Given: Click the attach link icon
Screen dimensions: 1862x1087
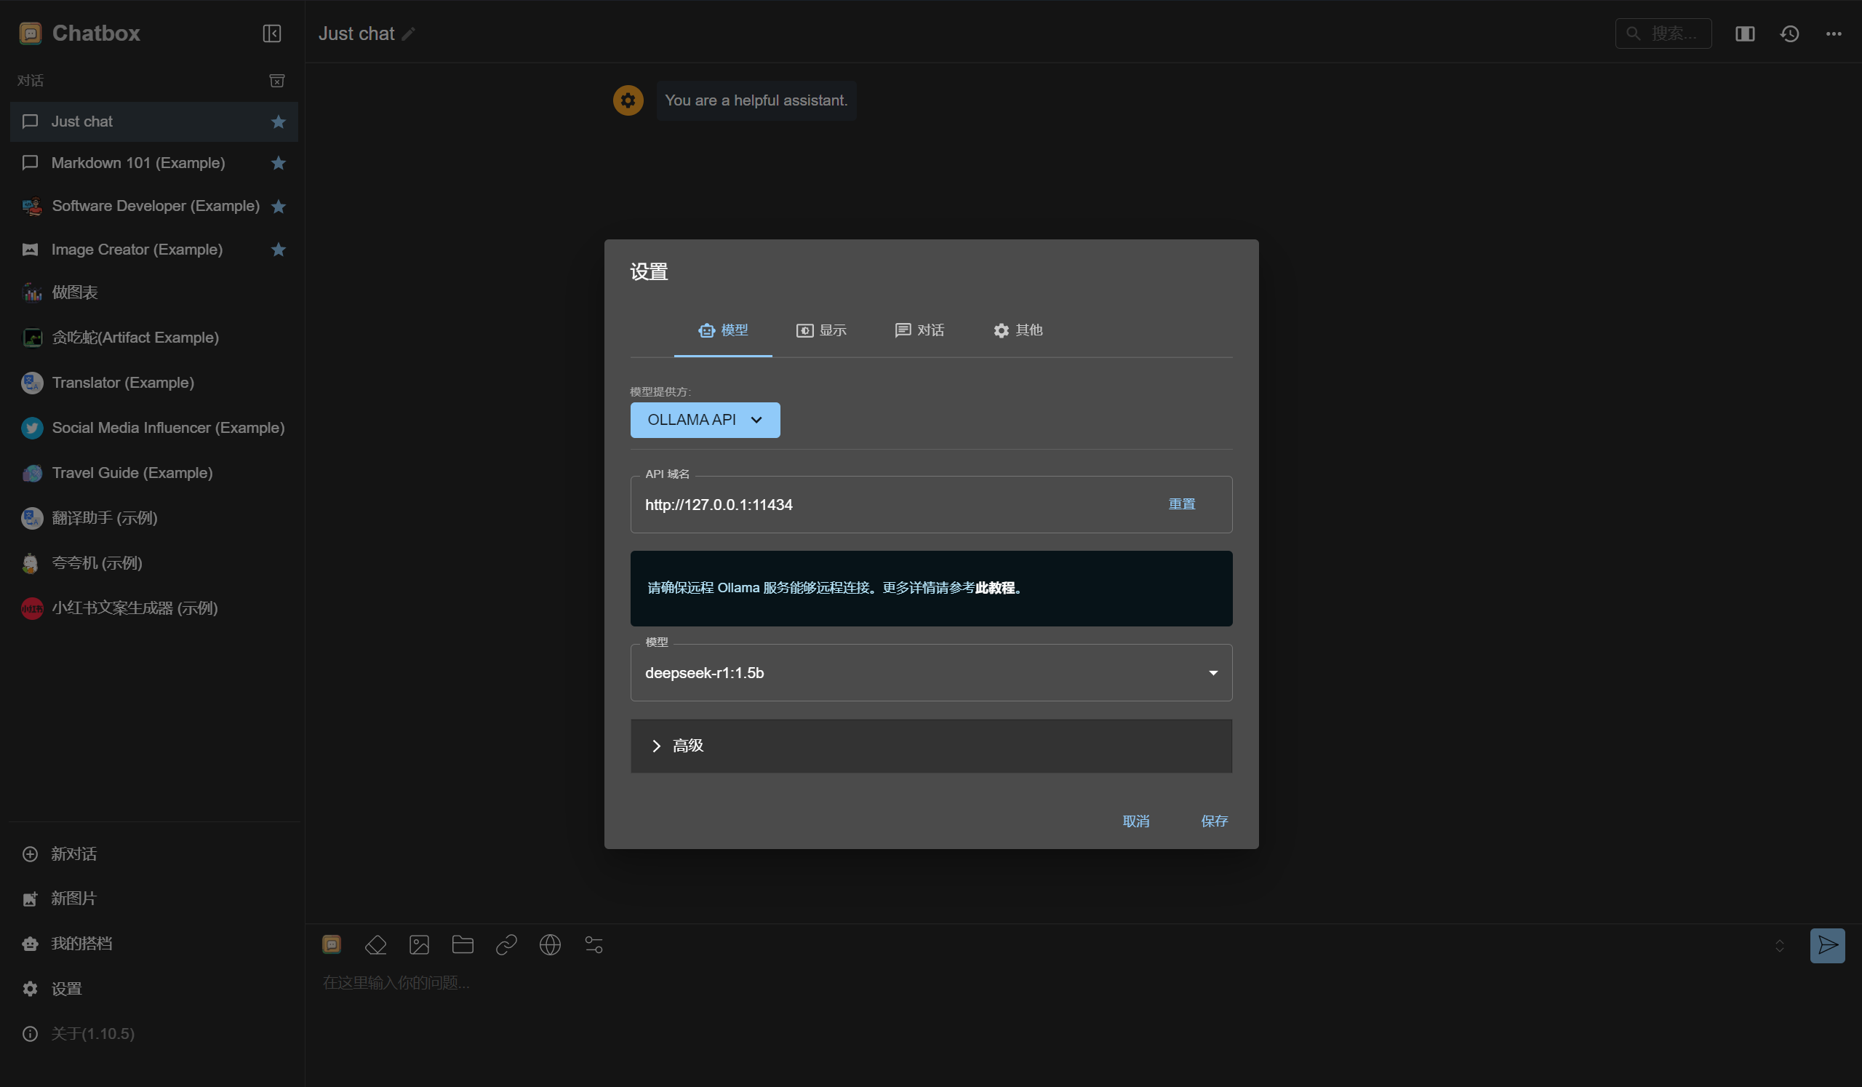Looking at the screenshot, I should 506,944.
